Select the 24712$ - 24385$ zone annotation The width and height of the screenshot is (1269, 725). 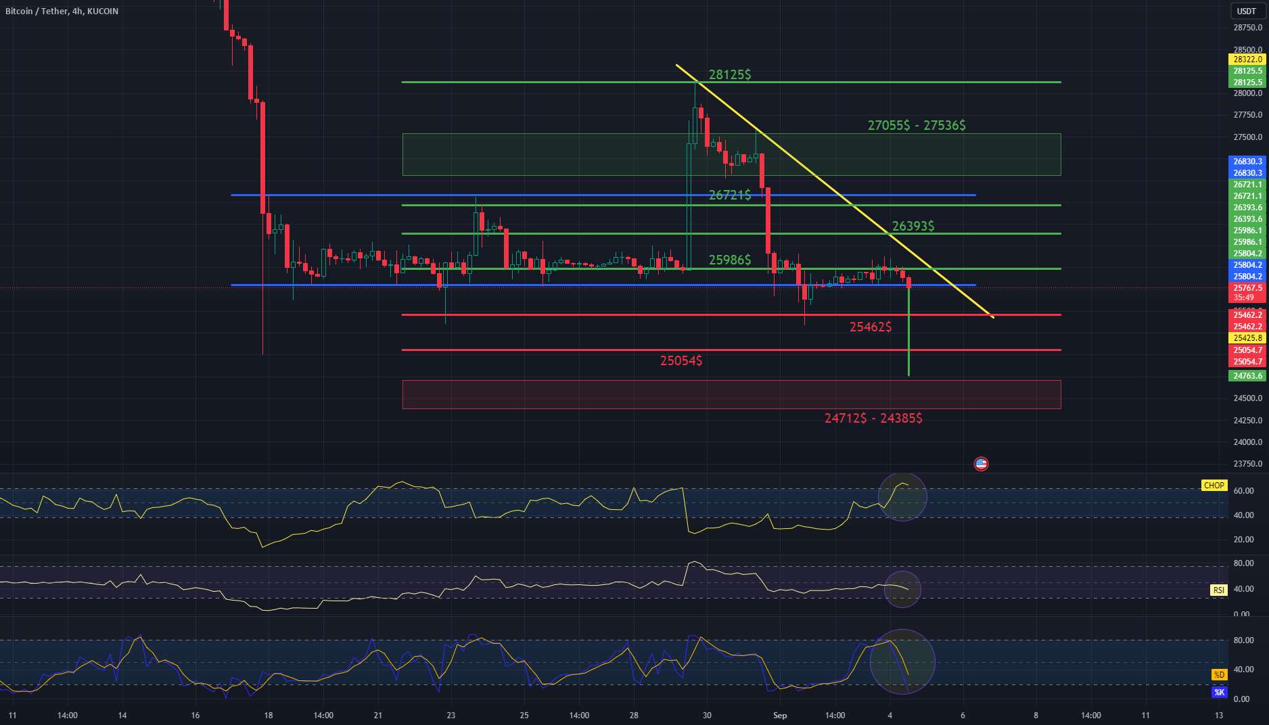(x=873, y=418)
